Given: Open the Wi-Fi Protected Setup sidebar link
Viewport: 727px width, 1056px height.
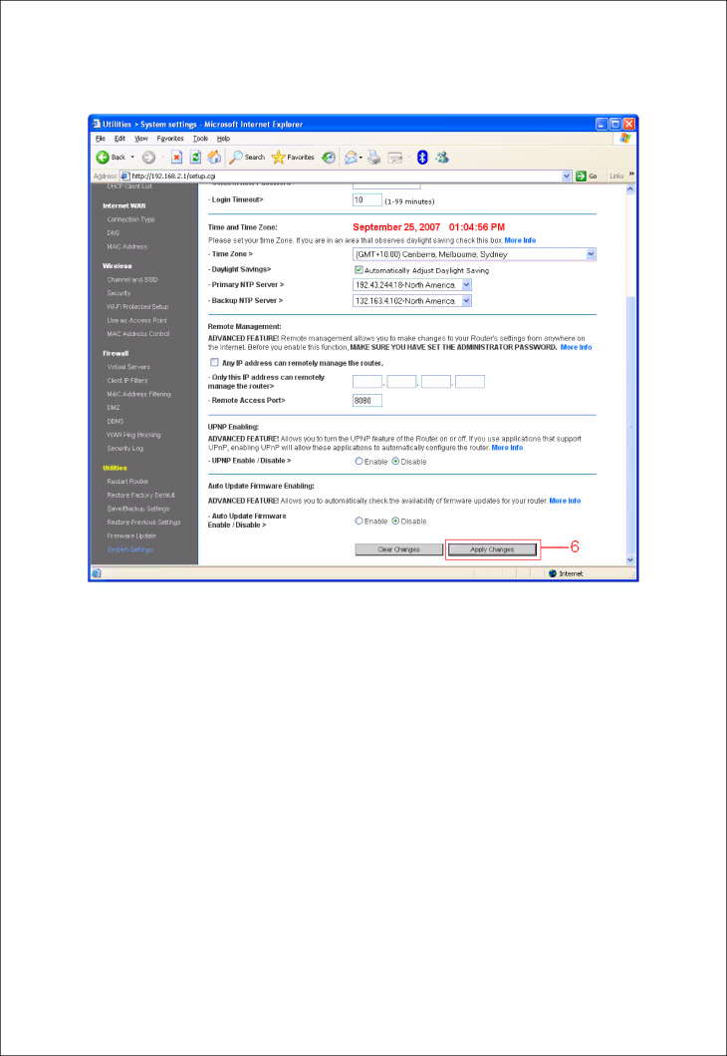Looking at the screenshot, I should click(x=137, y=306).
